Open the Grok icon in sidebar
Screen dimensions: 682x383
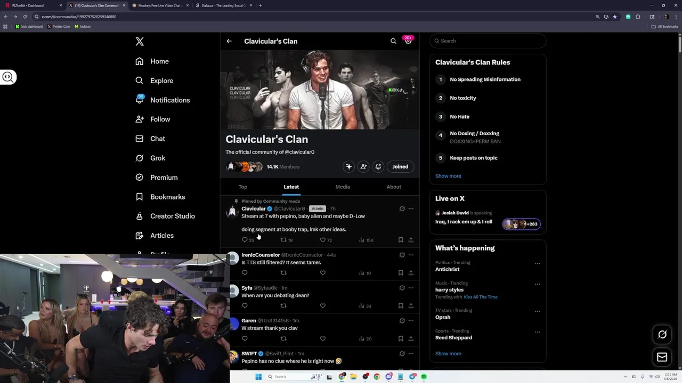pyautogui.click(x=140, y=158)
